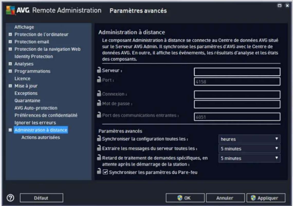293x206 pixels.
Task: Select Identity Protection in the tree
Action: pos(34,56)
